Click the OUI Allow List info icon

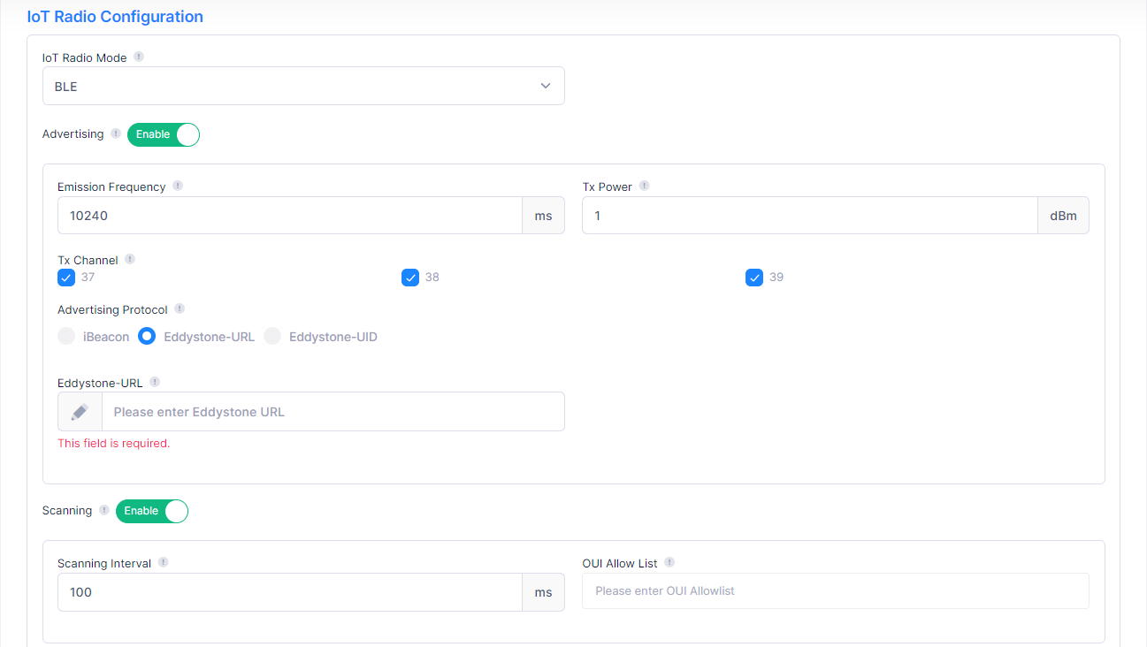(x=669, y=563)
